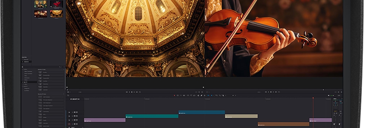Click the blue Flag icon in timeline toolbar

tap(208, 95)
